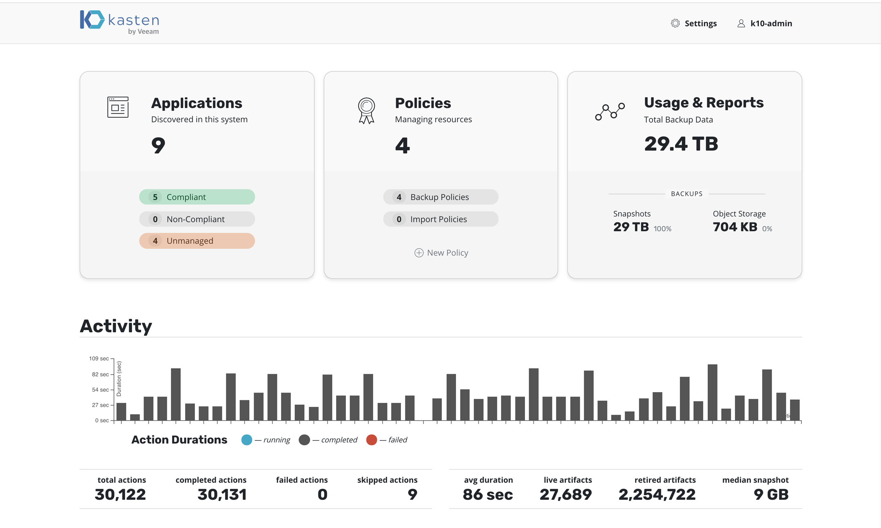881x528 pixels.
Task: Filter by 5 Compliant applications
Action: tap(197, 197)
